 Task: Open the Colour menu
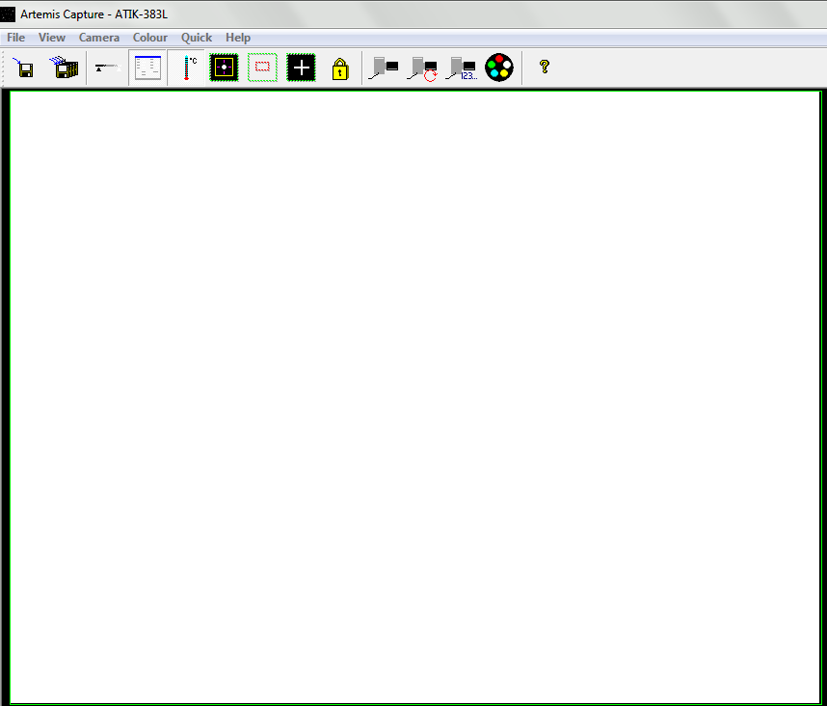click(150, 38)
